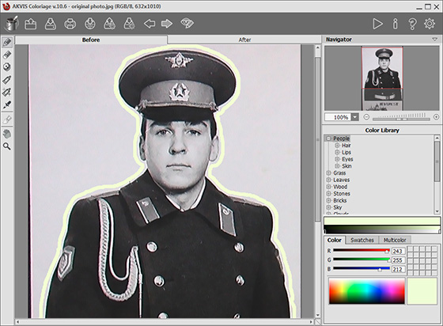This screenshot has width=443, height=326.
Task: Click the Run play button
Action: (377, 24)
